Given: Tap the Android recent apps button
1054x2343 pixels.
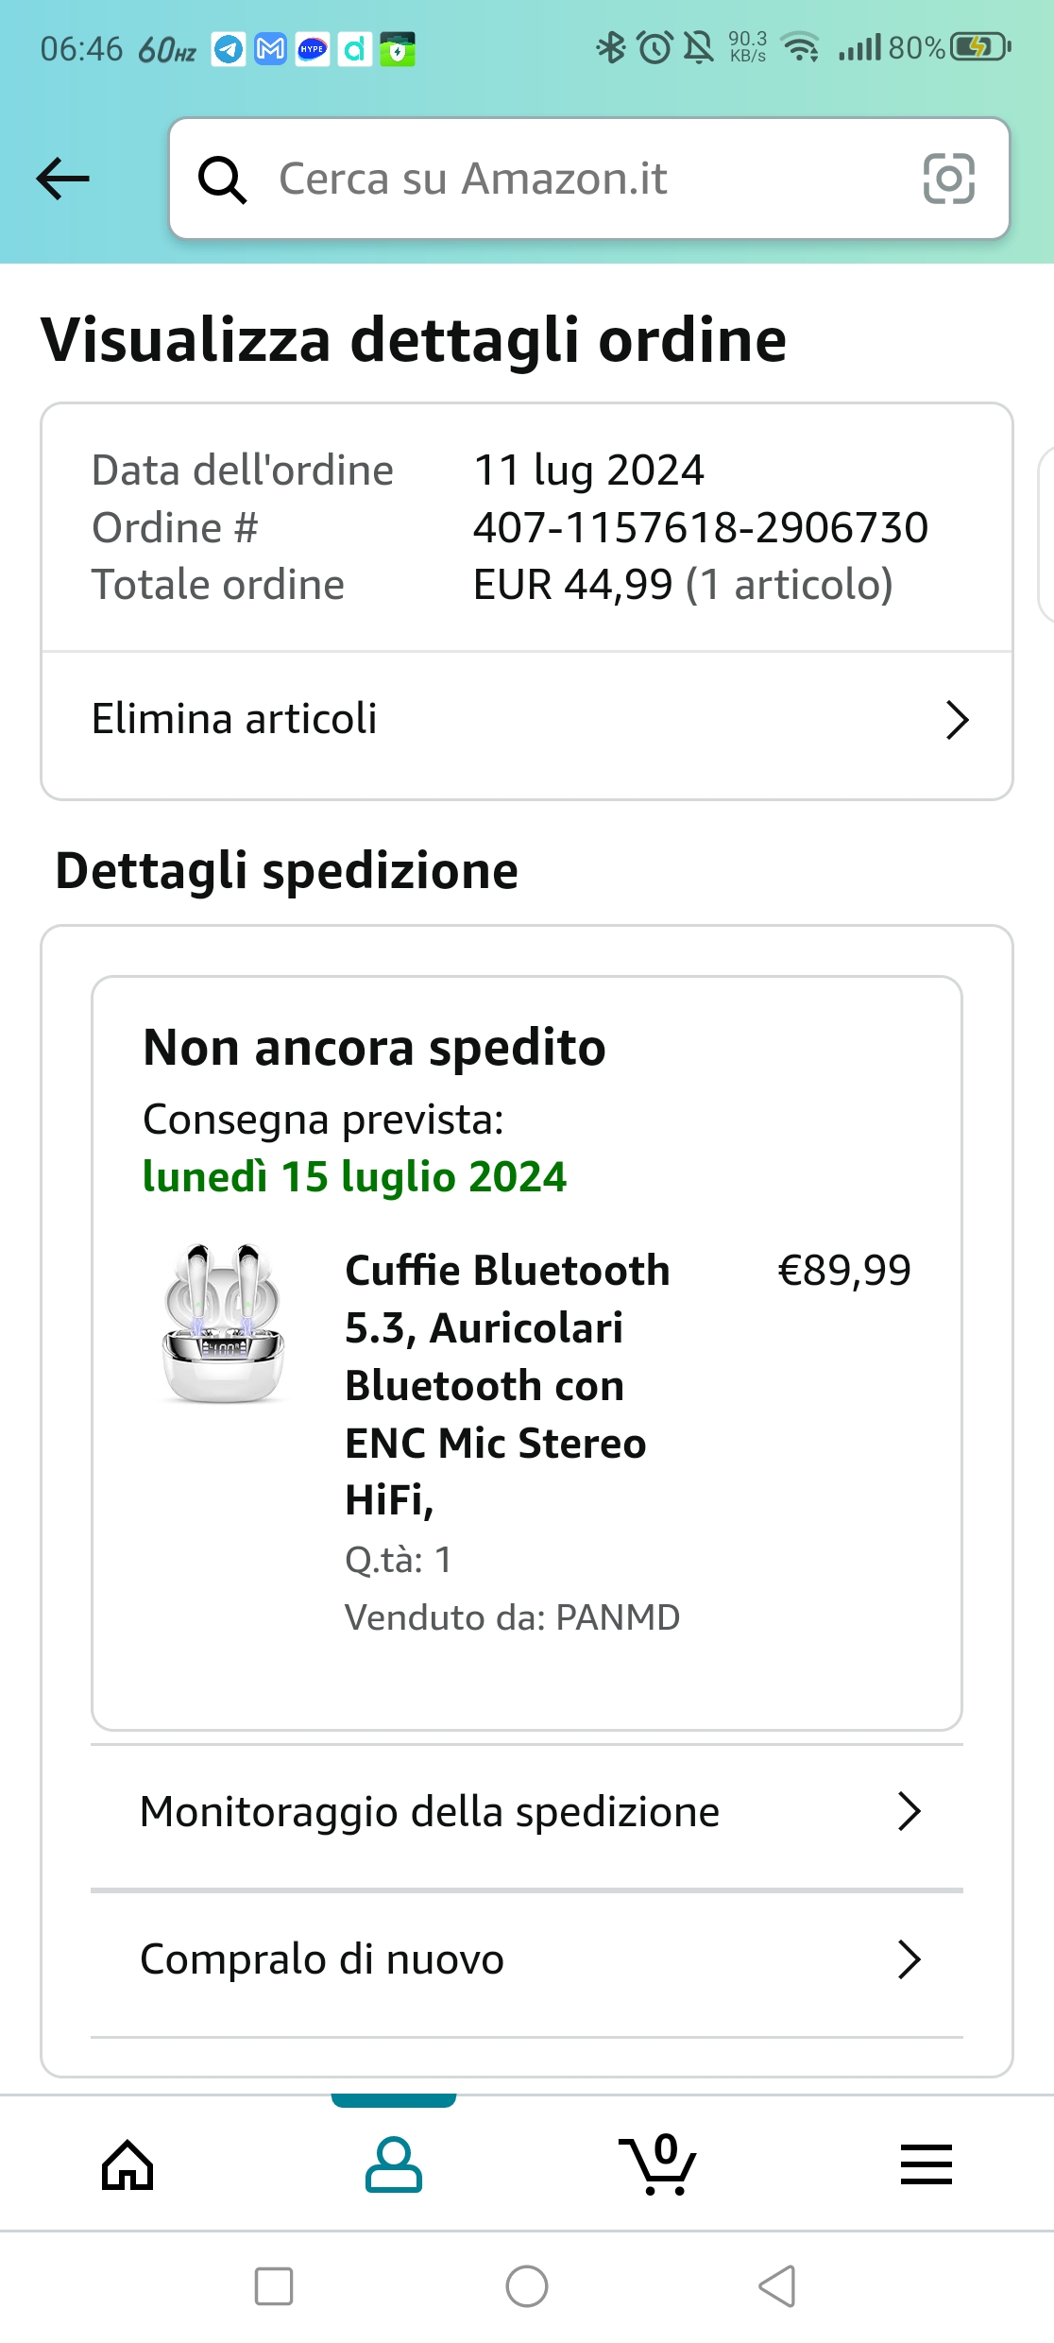Looking at the screenshot, I should tap(274, 2286).
